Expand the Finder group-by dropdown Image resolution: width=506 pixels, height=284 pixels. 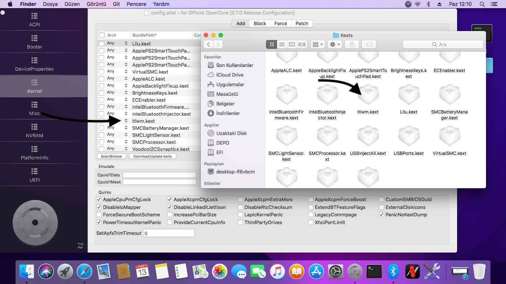pos(317,44)
